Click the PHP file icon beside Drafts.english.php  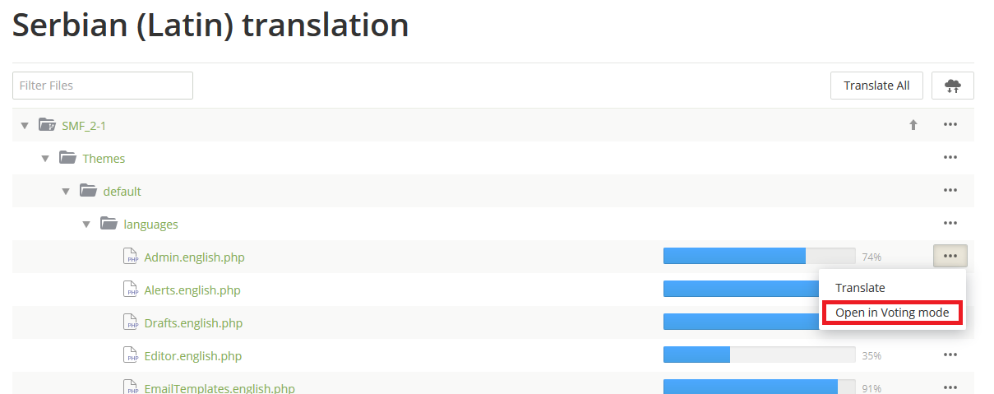131,322
